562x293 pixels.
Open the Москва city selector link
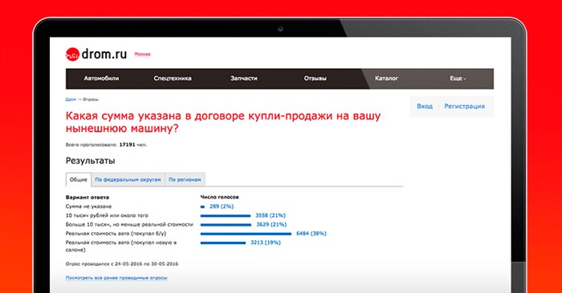[142, 54]
